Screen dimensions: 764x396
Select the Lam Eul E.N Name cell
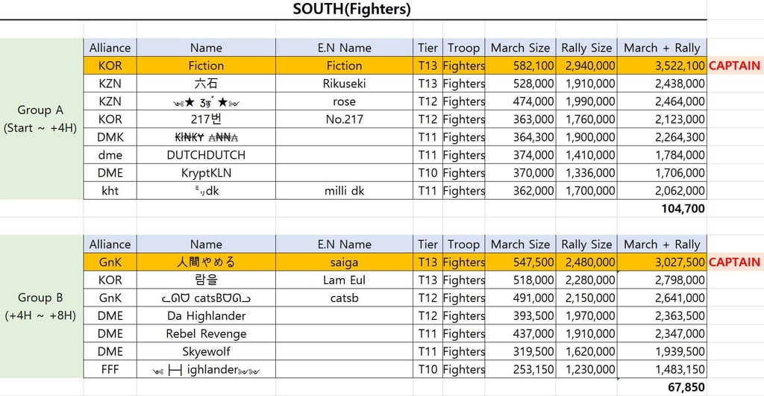(x=344, y=280)
